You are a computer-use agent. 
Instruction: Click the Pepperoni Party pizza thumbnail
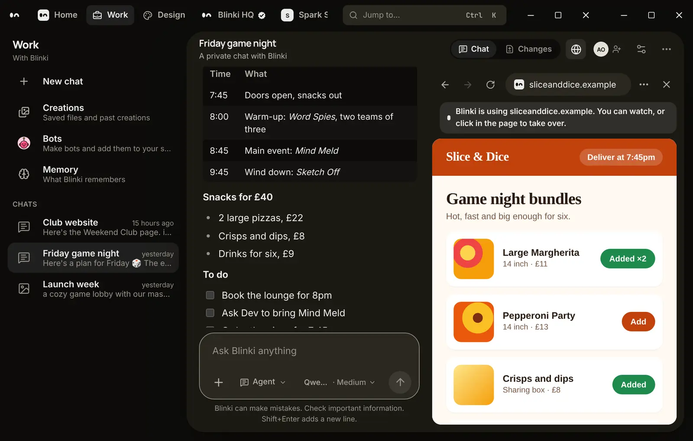tap(473, 322)
